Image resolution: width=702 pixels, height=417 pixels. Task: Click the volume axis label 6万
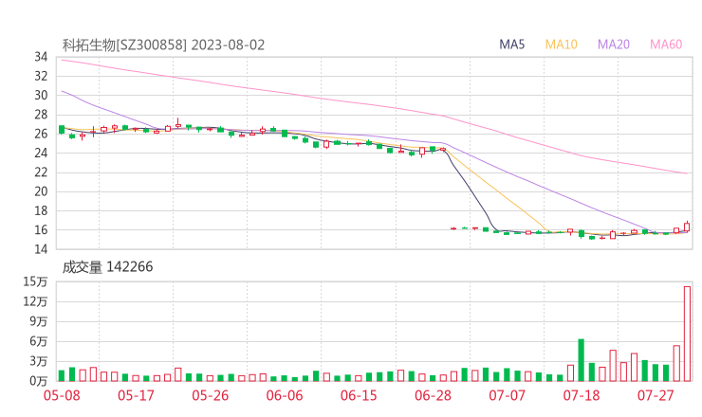click(x=39, y=341)
